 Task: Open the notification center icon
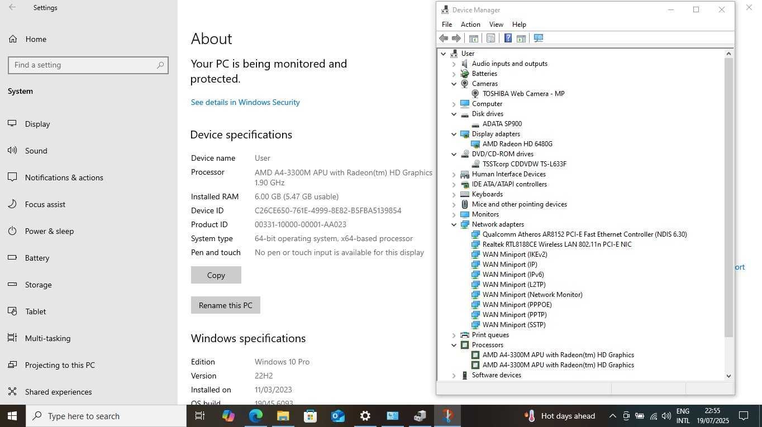744,416
